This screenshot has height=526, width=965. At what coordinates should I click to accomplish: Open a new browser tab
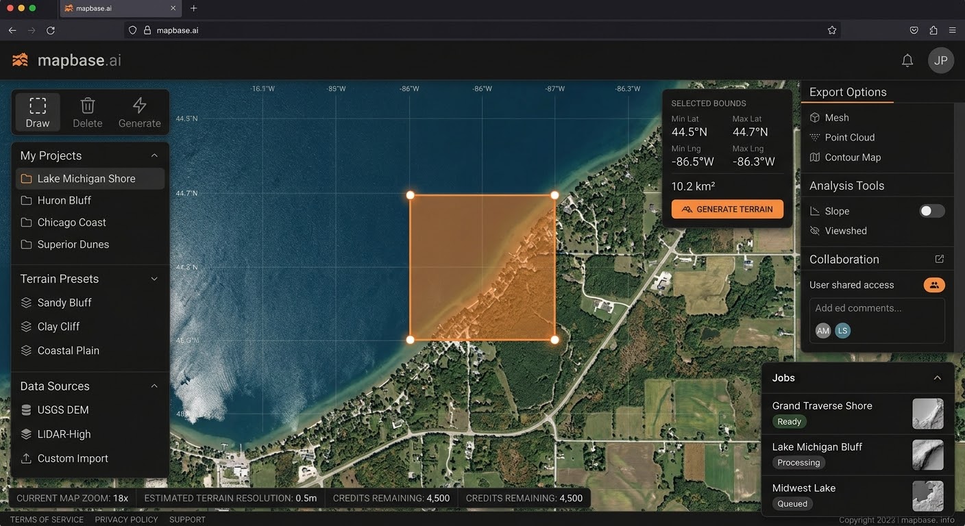(194, 8)
